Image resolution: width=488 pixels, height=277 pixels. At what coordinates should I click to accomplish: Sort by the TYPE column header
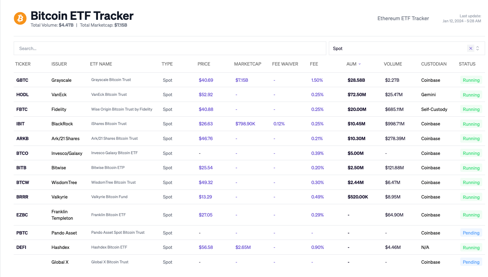[x=167, y=64]
